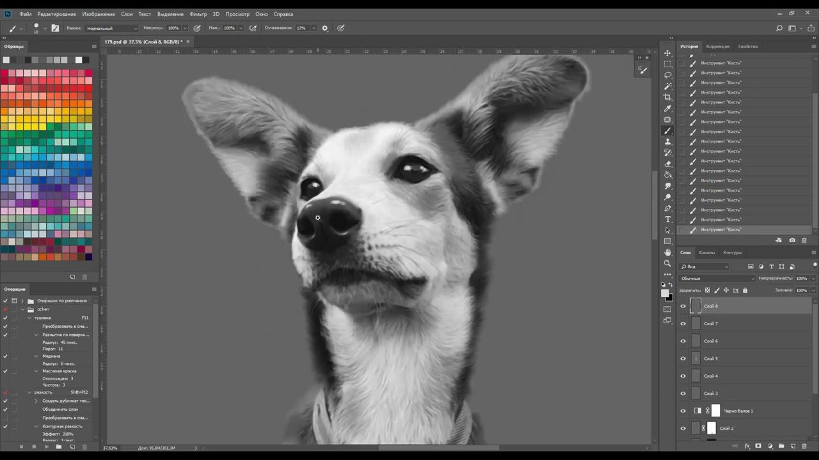Select the Rectangle shape tool
Viewport: 819px width, 460px height.
click(x=668, y=241)
